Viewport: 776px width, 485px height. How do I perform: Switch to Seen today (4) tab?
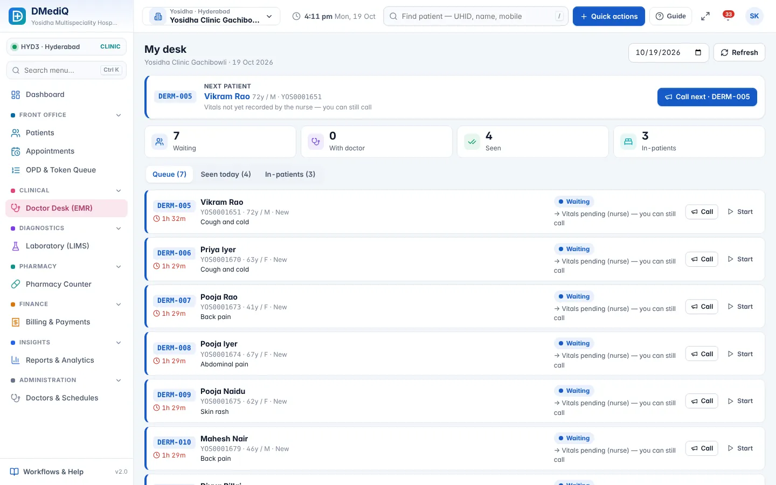[226, 175]
